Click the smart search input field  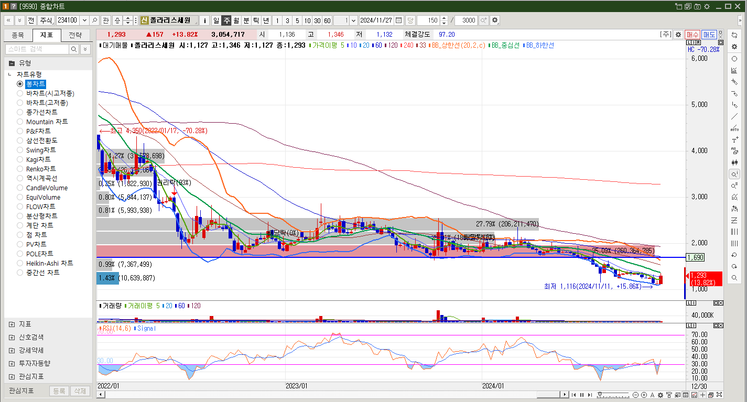coord(37,49)
